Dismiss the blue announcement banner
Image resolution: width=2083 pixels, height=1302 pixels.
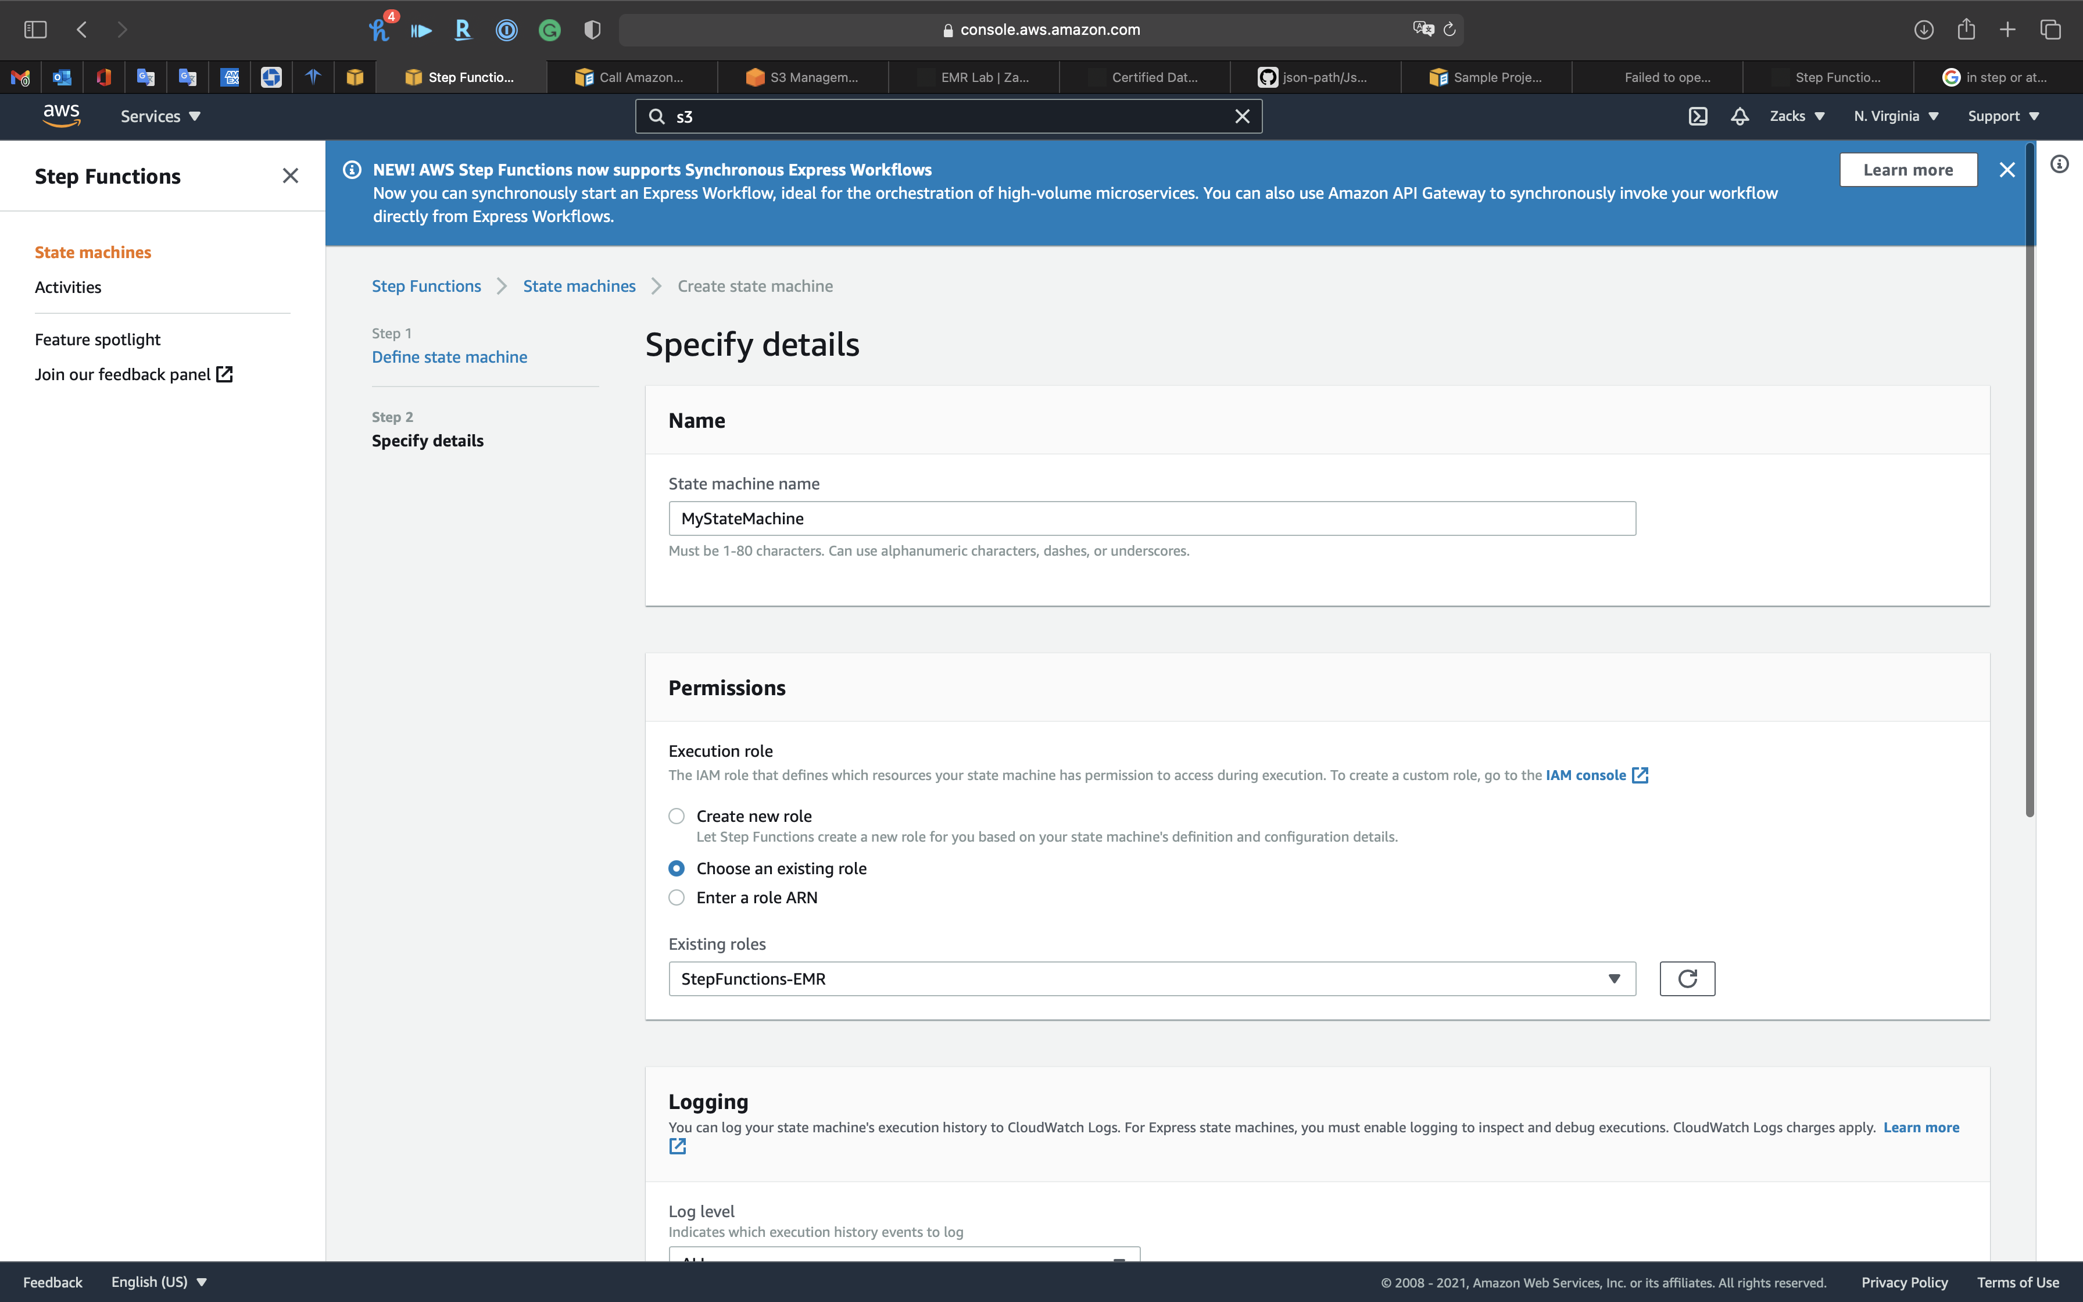[x=2006, y=170]
